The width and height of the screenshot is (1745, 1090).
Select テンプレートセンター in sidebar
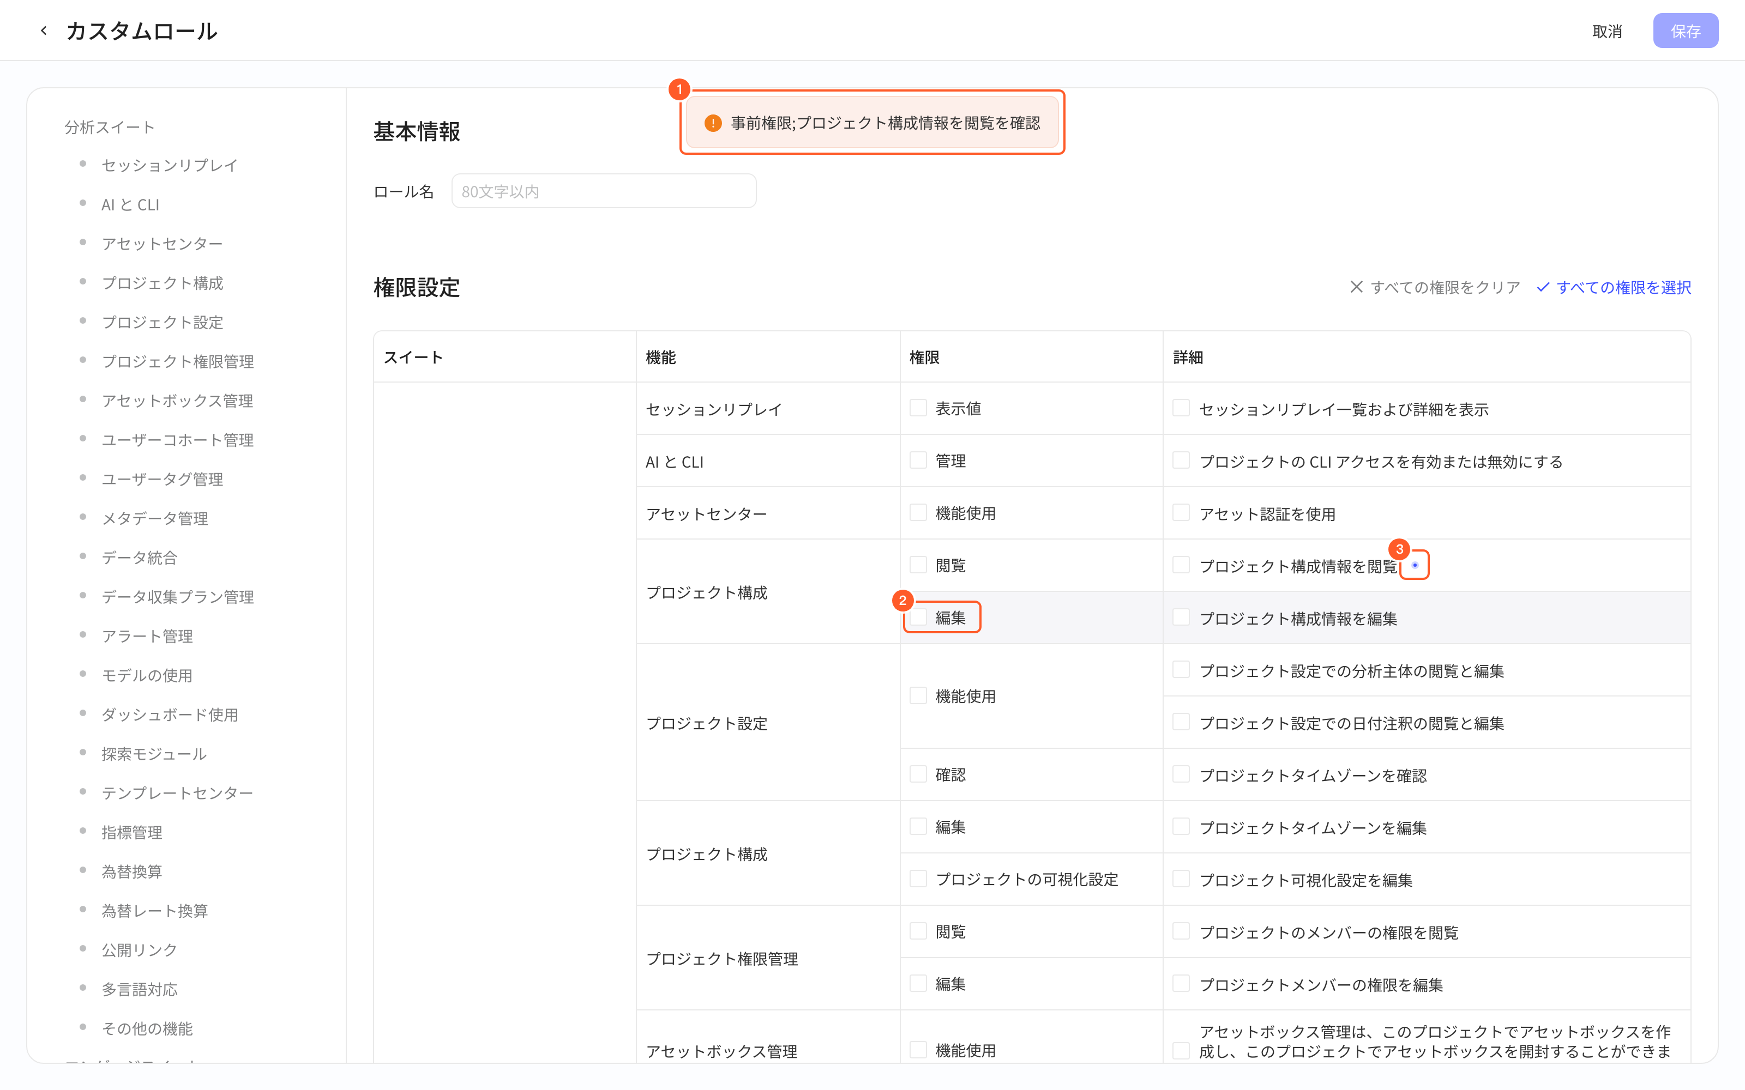pos(177,793)
